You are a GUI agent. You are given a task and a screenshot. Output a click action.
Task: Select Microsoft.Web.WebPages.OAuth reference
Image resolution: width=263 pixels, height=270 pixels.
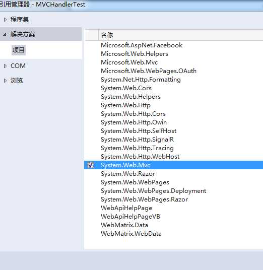149,71
